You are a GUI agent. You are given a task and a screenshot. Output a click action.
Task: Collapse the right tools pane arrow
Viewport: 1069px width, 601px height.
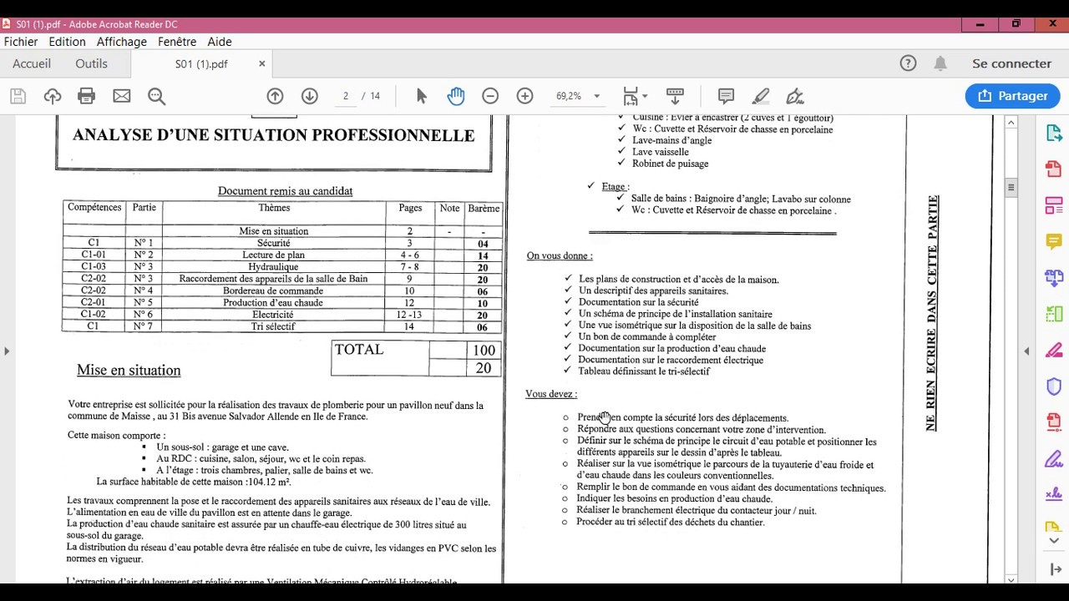click(x=1026, y=351)
